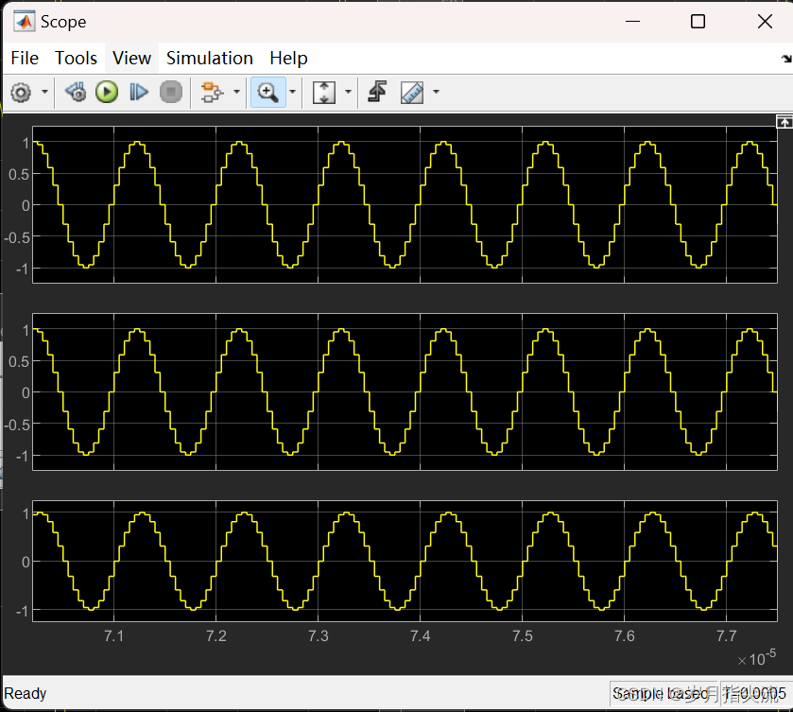Open the File menu
Viewport: 793px width, 712px height.
25,58
